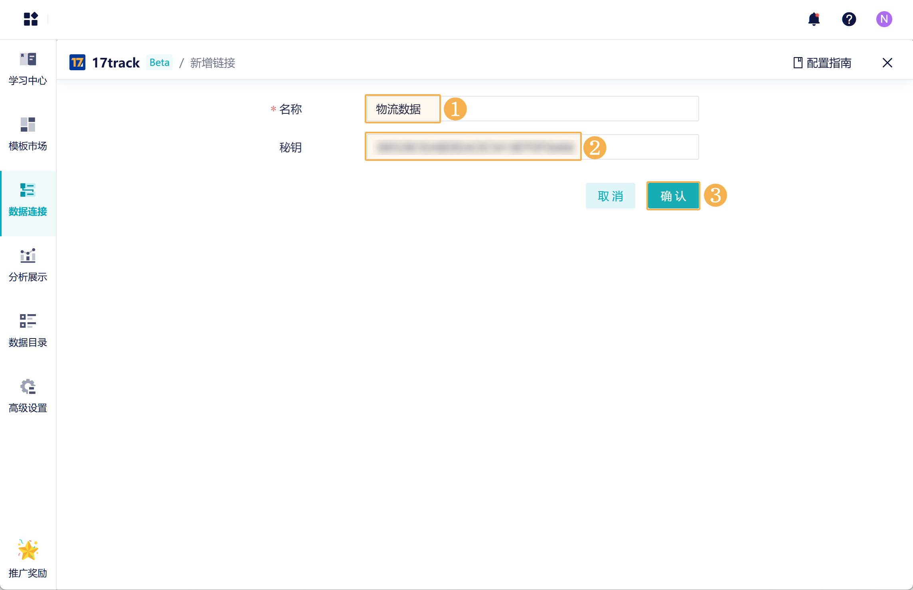Image resolution: width=913 pixels, height=590 pixels.
Task: Open the notifications bell
Action: click(814, 19)
